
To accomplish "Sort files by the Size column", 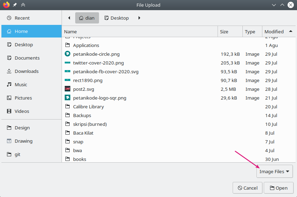I will (224, 32).
